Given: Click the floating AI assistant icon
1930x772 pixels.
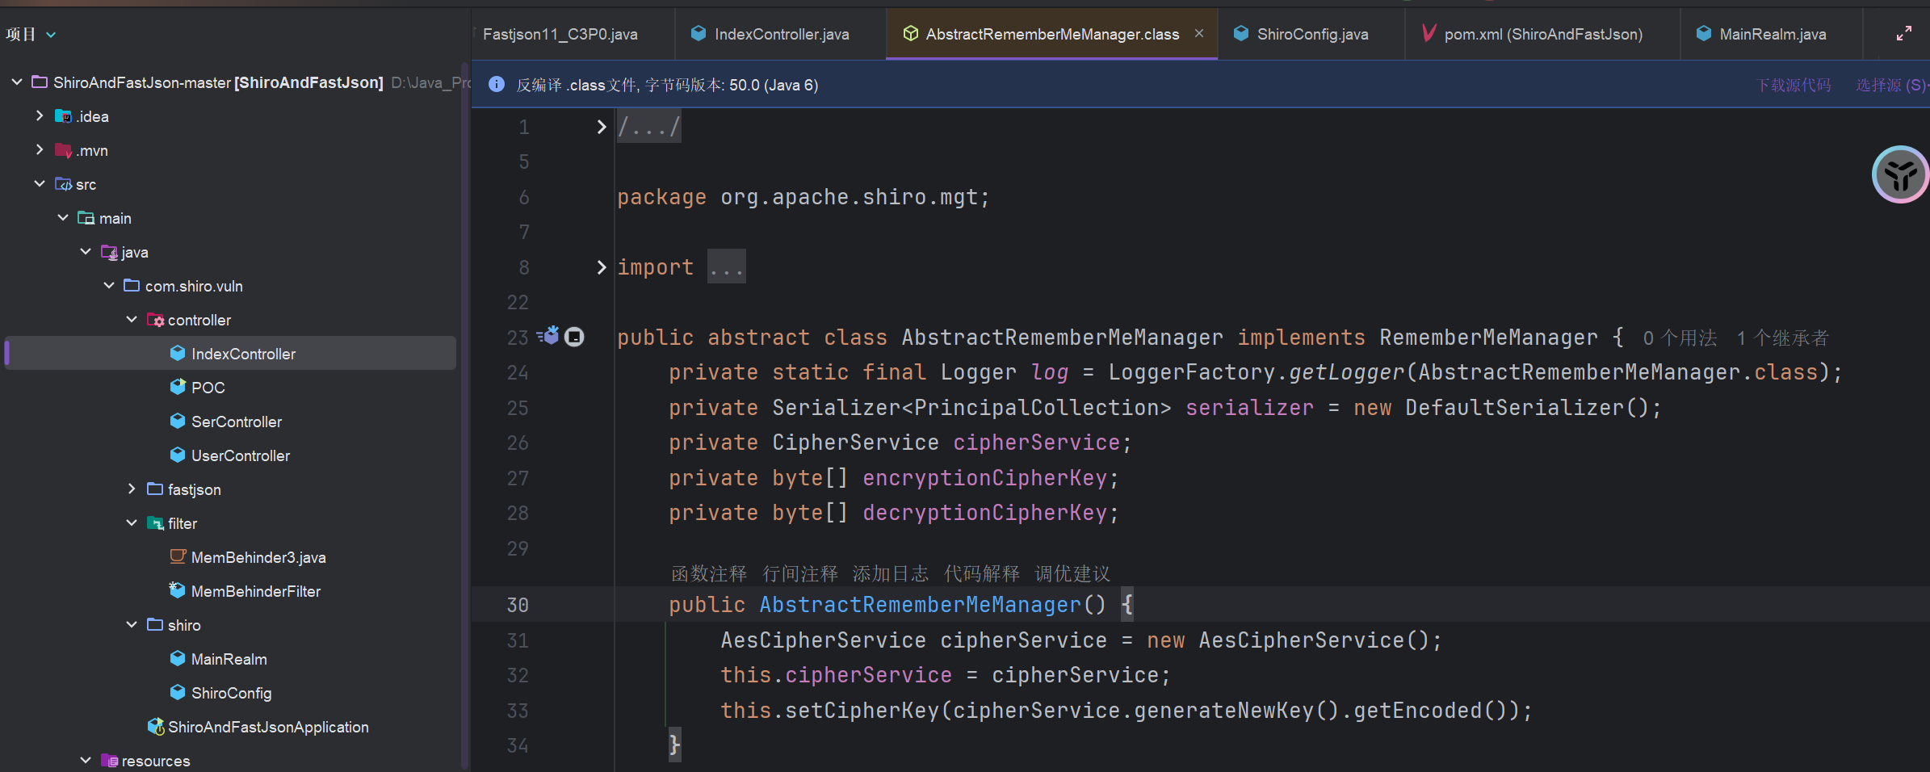Looking at the screenshot, I should click(1899, 174).
